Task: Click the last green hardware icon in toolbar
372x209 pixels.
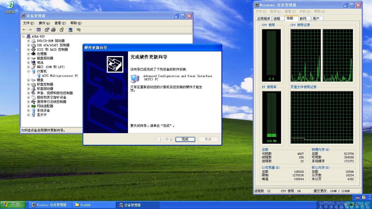Action: pyautogui.click(x=79, y=30)
